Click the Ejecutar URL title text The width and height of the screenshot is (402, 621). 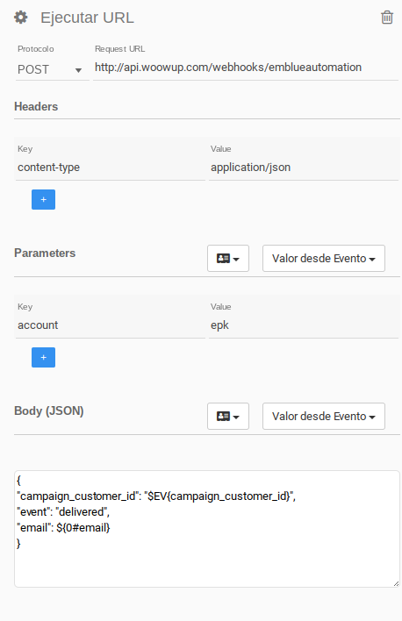[87, 18]
